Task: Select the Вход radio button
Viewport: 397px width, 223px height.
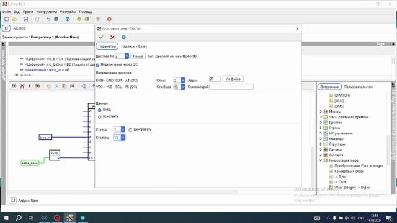Action: coord(99,110)
